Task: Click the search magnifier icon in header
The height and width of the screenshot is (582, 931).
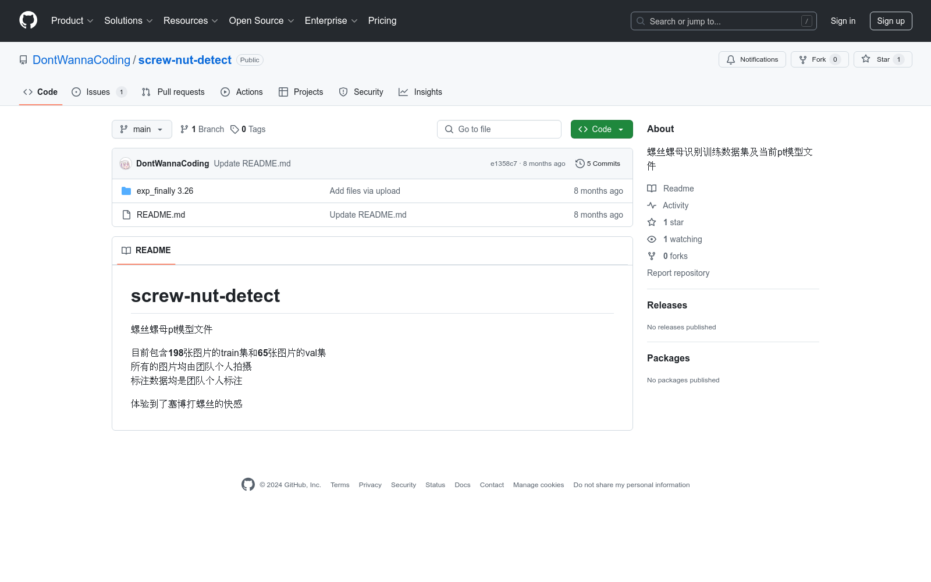Action: point(641,21)
